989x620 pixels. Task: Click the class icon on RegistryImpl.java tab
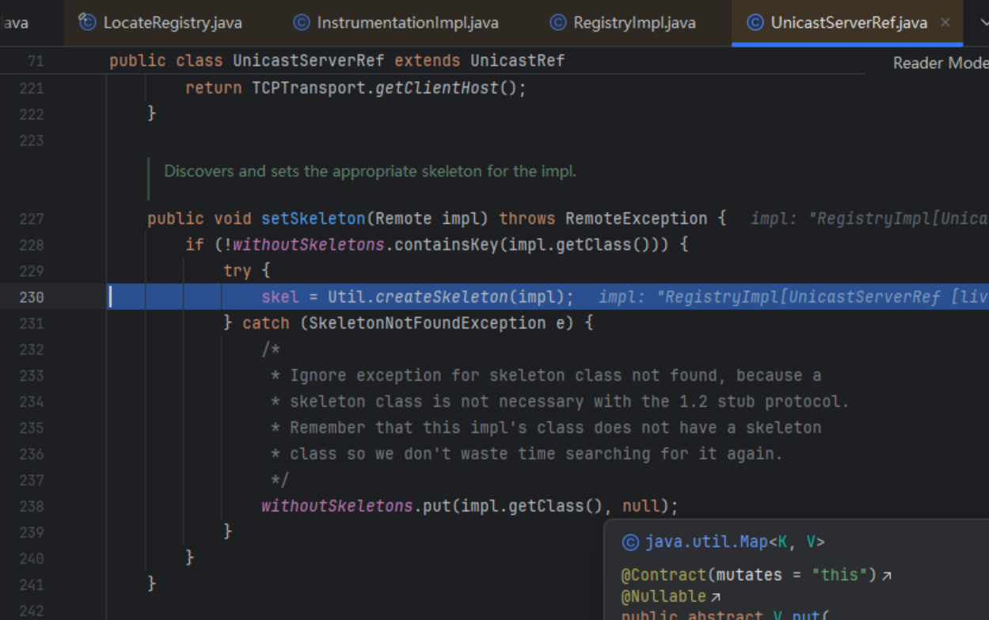pyautogui.click(x=558, y=22)
